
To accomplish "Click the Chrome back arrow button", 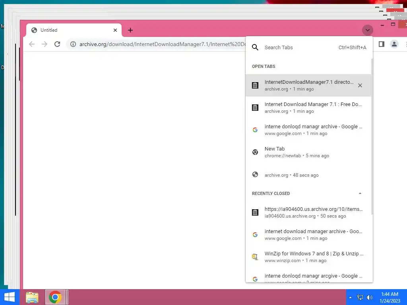I will pyautogui.click(x=32, y=44).
